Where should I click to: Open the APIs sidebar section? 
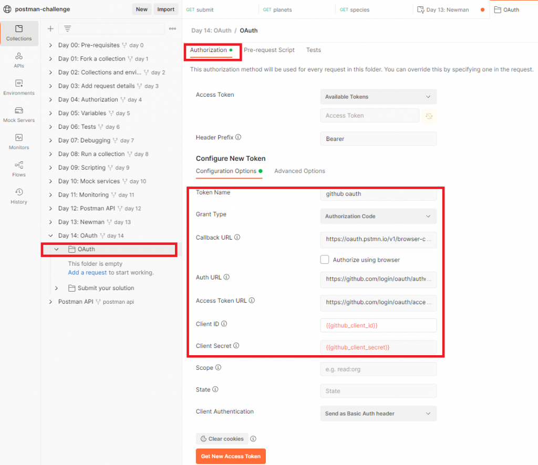pos(19,60)
